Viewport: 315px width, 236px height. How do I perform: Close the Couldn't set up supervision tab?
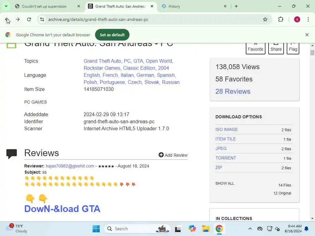(79, 6)
